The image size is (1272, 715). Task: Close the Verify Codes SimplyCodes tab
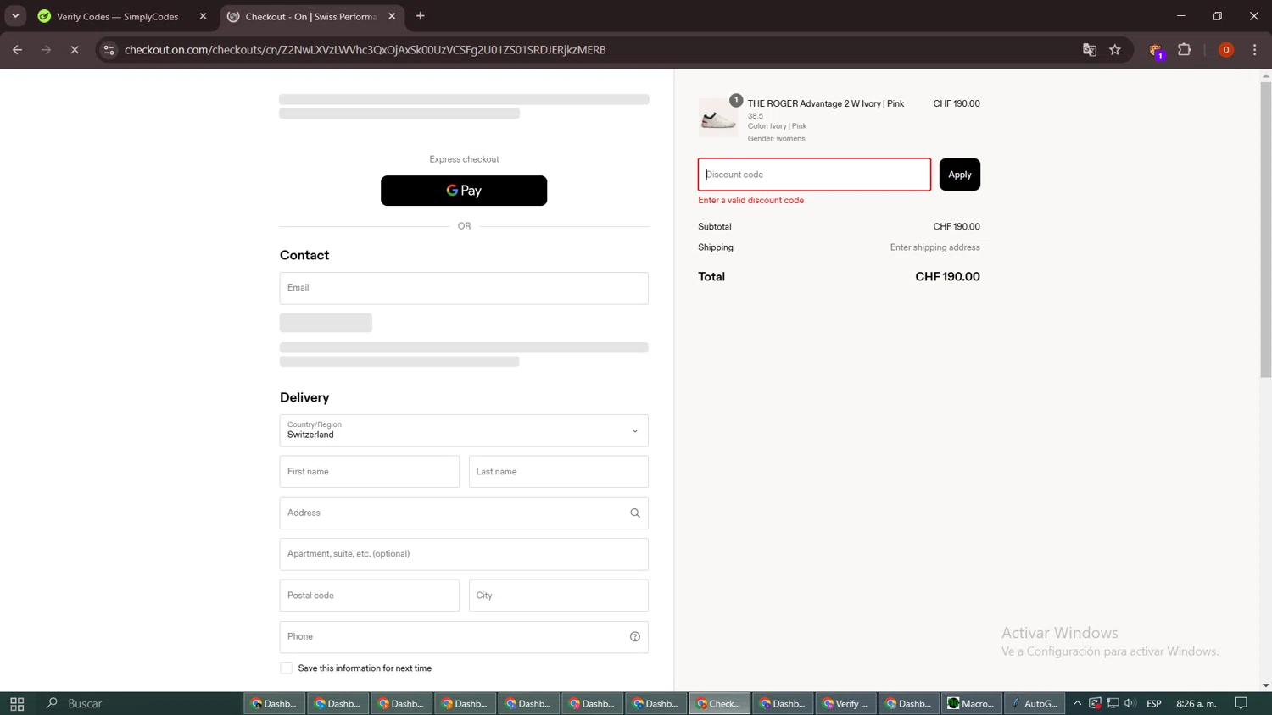(203, 16)
